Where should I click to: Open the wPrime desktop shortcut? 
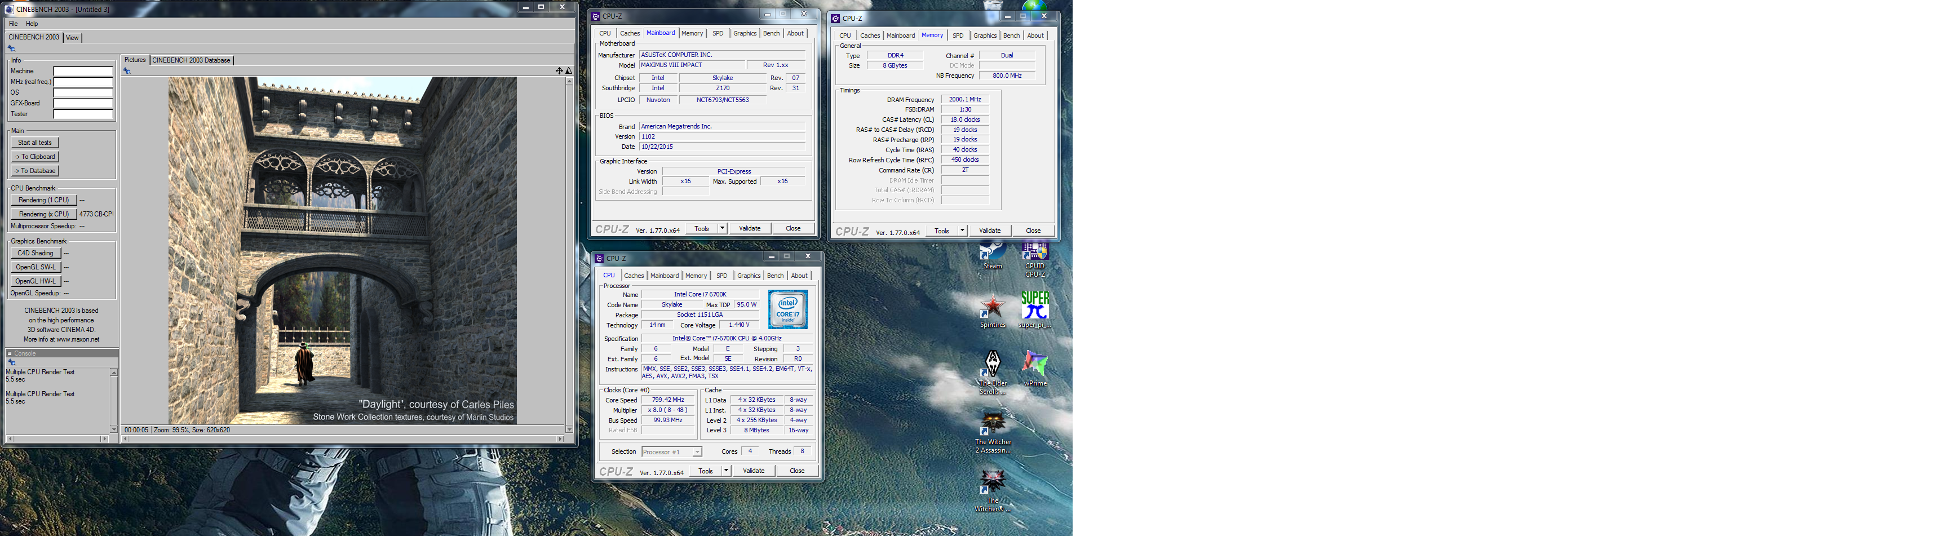click(x=1034, y=369)
